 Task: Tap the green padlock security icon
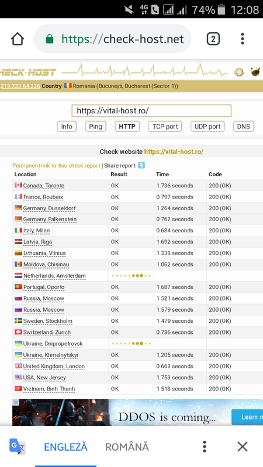click(50, 39)
